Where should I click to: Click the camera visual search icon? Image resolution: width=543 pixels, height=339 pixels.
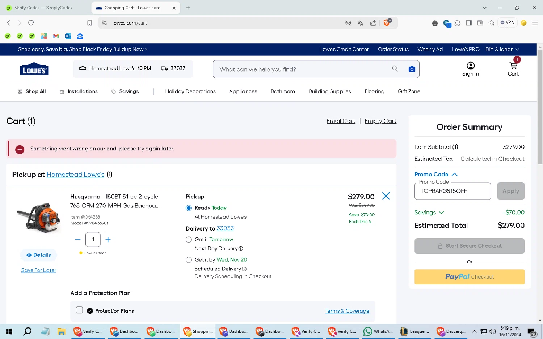click(x=412, y=69)
